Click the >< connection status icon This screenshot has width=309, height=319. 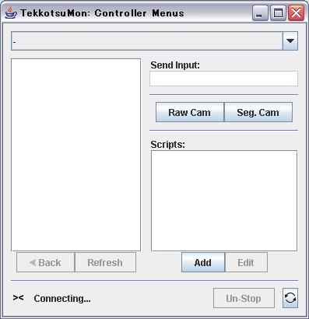(x=18, y=298)
